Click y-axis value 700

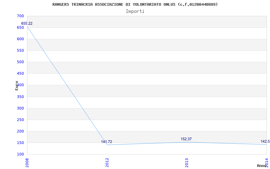20,16
